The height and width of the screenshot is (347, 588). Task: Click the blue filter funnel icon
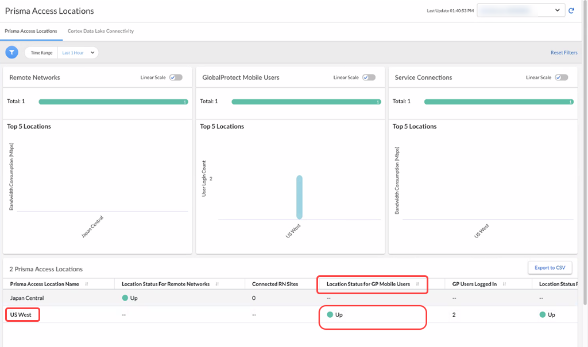click(x=11, y=53)
